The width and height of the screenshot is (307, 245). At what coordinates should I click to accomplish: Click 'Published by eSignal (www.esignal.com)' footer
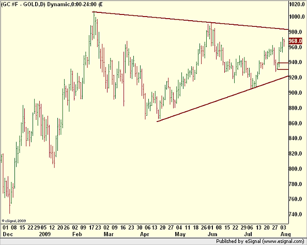(260, 241)
